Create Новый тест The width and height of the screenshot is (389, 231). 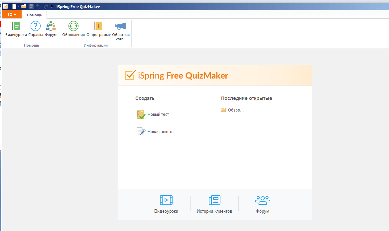[153, 114]
